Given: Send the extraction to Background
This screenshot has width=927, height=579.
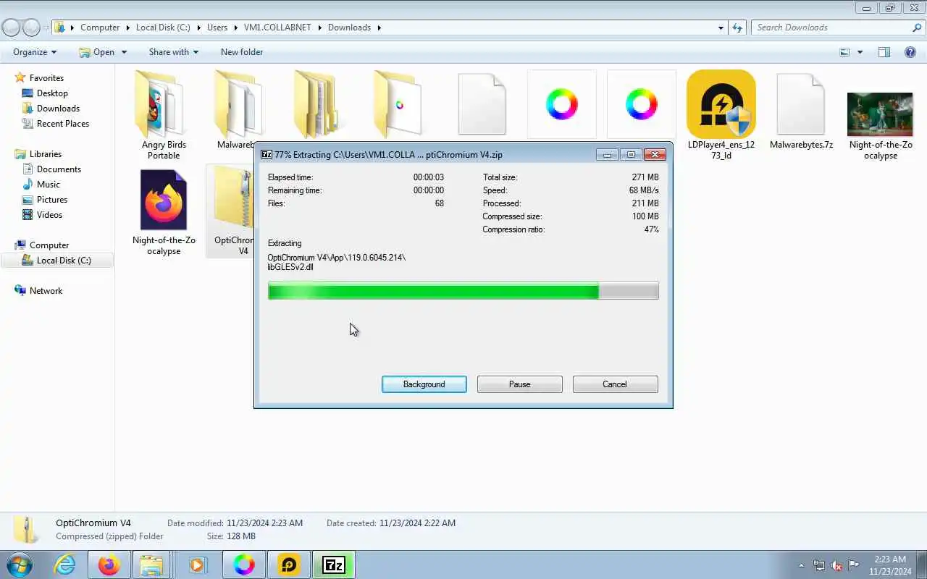Looking at the screenshot, I should (x=424, y=384).
